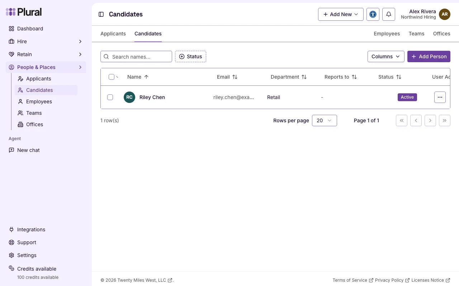The height and width of the screenshot is (286, 459).
Task: Click the Plural logo
Action: [24, 12]
